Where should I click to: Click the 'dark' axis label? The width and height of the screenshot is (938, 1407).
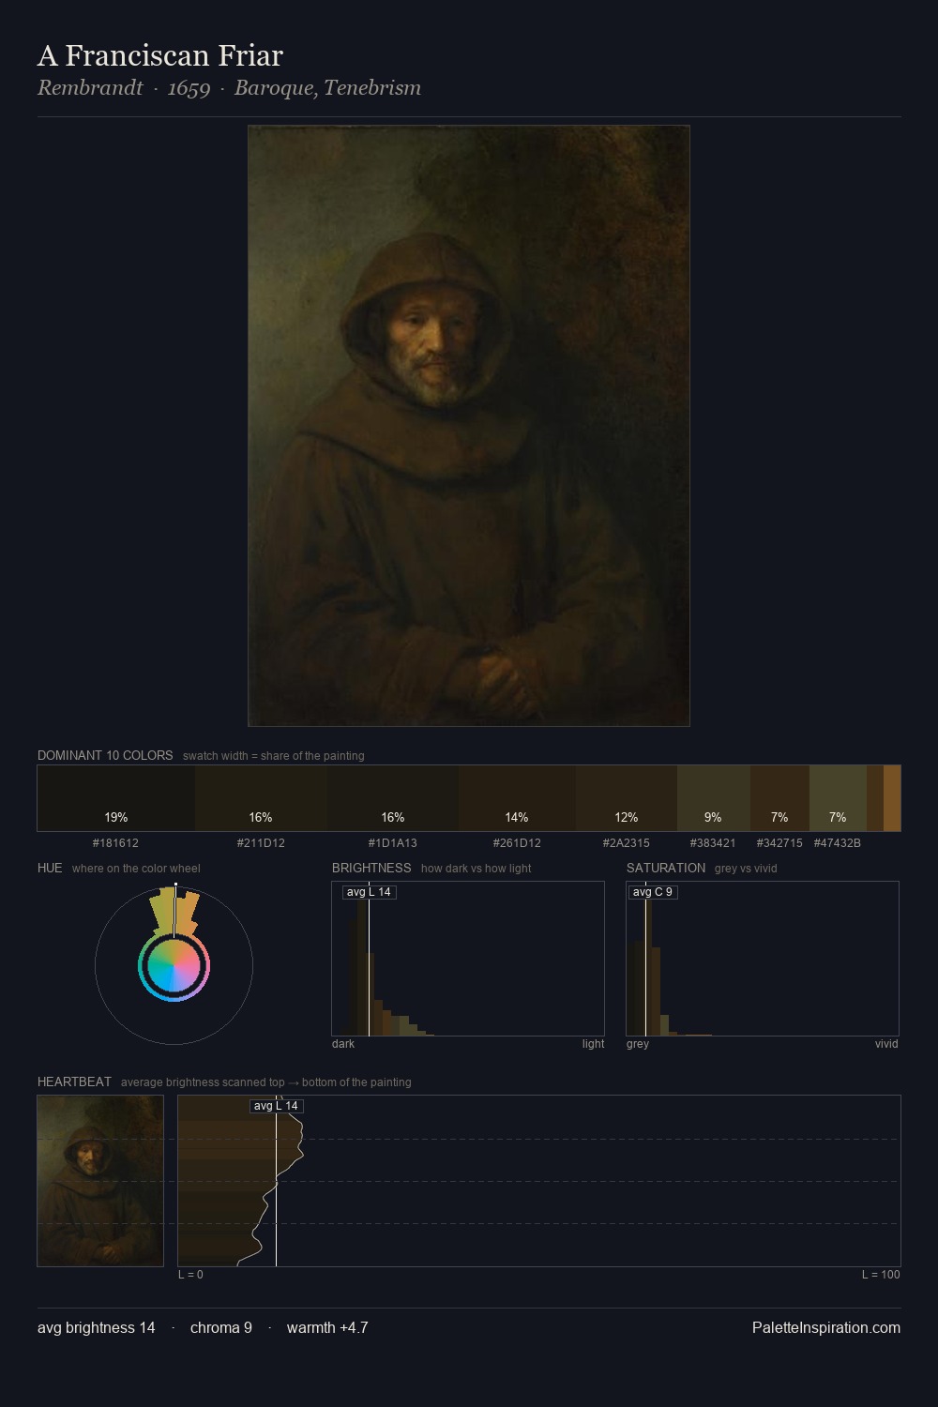click(x=343, y=1044)
